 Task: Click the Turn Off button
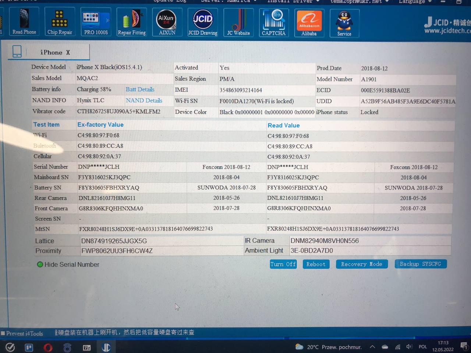[283, 264]
